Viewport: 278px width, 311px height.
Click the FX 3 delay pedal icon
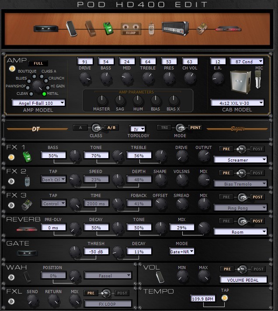click(x=27, y=205)
